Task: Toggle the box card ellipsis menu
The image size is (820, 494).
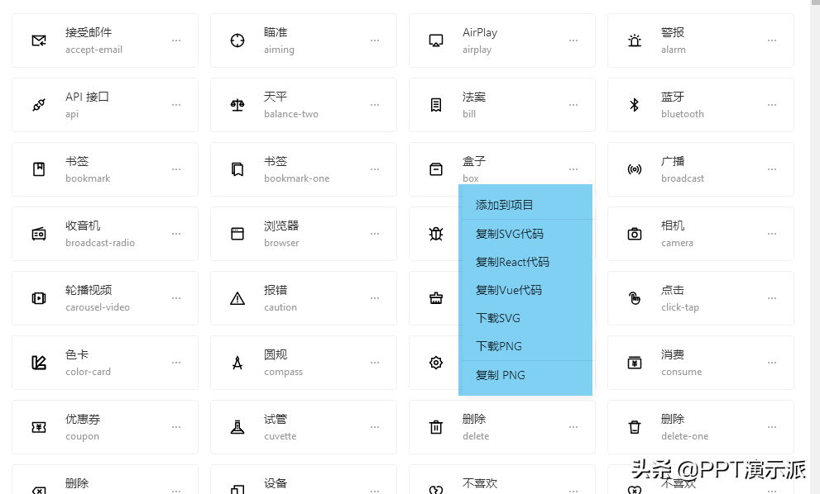Action: (x=573, y=169)
